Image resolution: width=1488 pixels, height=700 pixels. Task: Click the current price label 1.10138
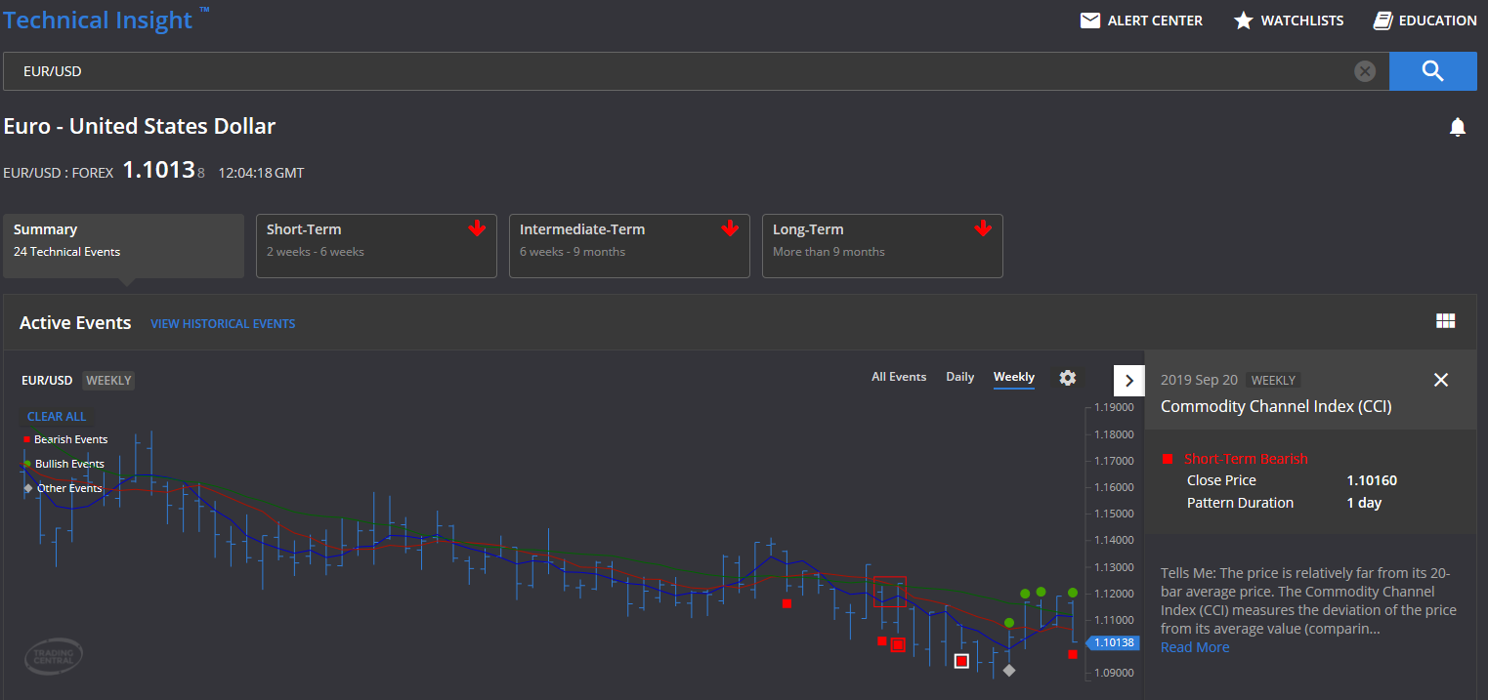(1113, 642)
